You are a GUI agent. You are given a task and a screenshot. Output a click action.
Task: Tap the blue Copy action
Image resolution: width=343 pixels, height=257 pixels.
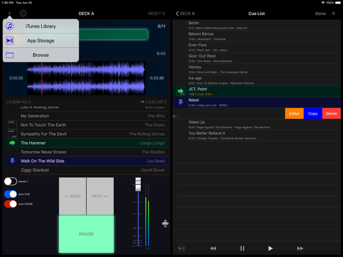(x=313, y=114)
